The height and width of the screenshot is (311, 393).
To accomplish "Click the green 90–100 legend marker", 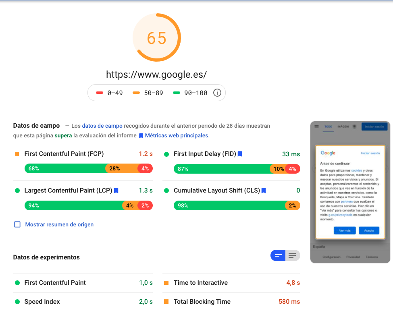I will 177,93.
